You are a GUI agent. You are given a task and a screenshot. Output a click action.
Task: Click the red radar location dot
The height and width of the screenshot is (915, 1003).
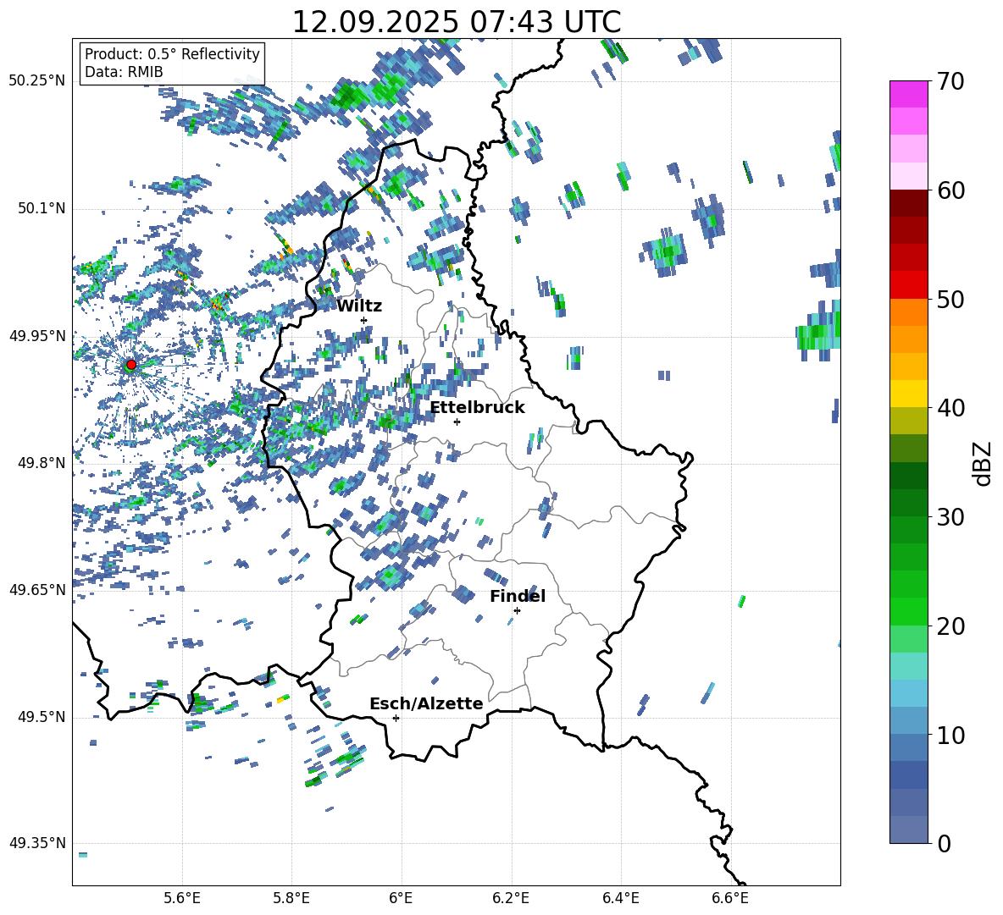[x=131, y=365]
